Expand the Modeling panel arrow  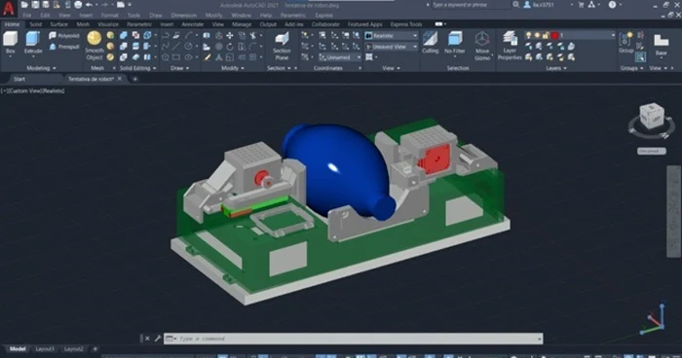(x=55, y=68)
